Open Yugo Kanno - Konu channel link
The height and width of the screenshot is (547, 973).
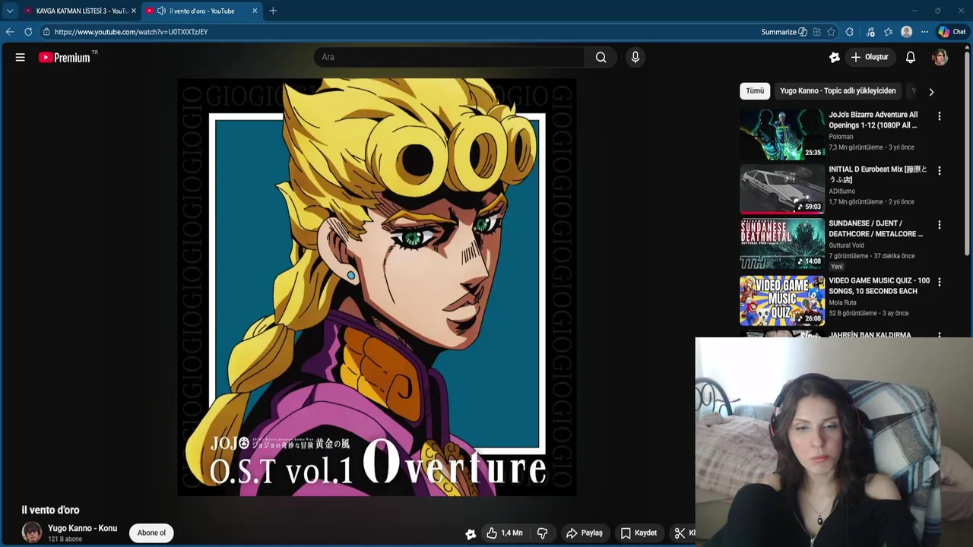pyautogui.click(x=82, y=528)
